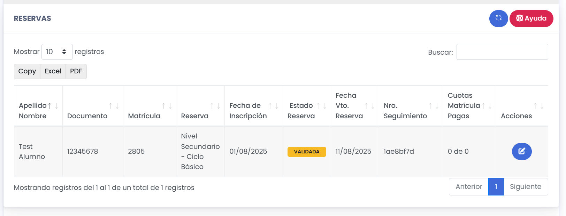This screenshot has width=566, height=216.
Task: Export table using the PDF button
Action: coord(76,71)
